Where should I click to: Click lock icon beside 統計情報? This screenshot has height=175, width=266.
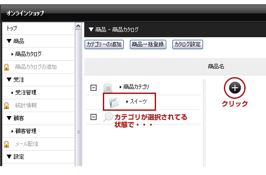[7, 105]
